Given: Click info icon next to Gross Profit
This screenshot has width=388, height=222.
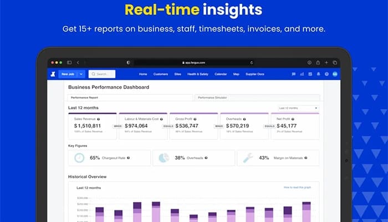Looking at the screenshot, I should [195, 119].
